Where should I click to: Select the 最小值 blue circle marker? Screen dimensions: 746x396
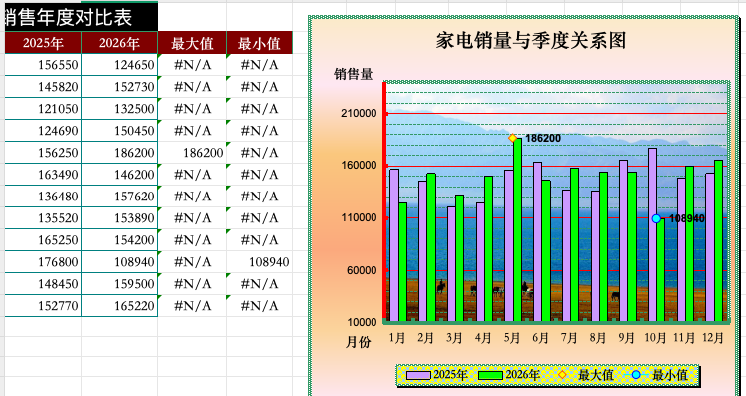[656, 218]
